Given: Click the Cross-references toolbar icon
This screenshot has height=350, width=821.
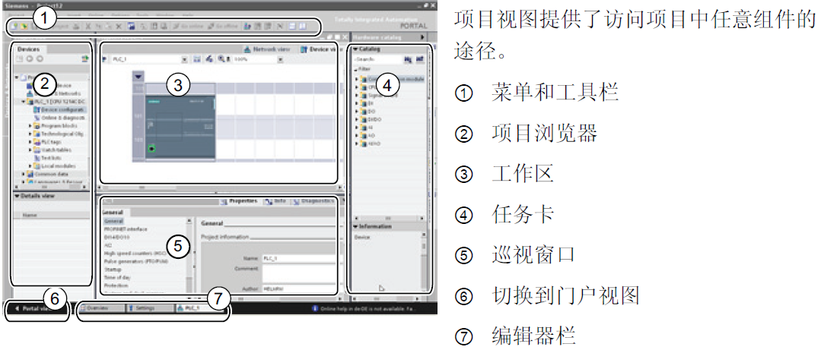Looking at the screenshot, I should pyautogui.click(x=279, y=26).
